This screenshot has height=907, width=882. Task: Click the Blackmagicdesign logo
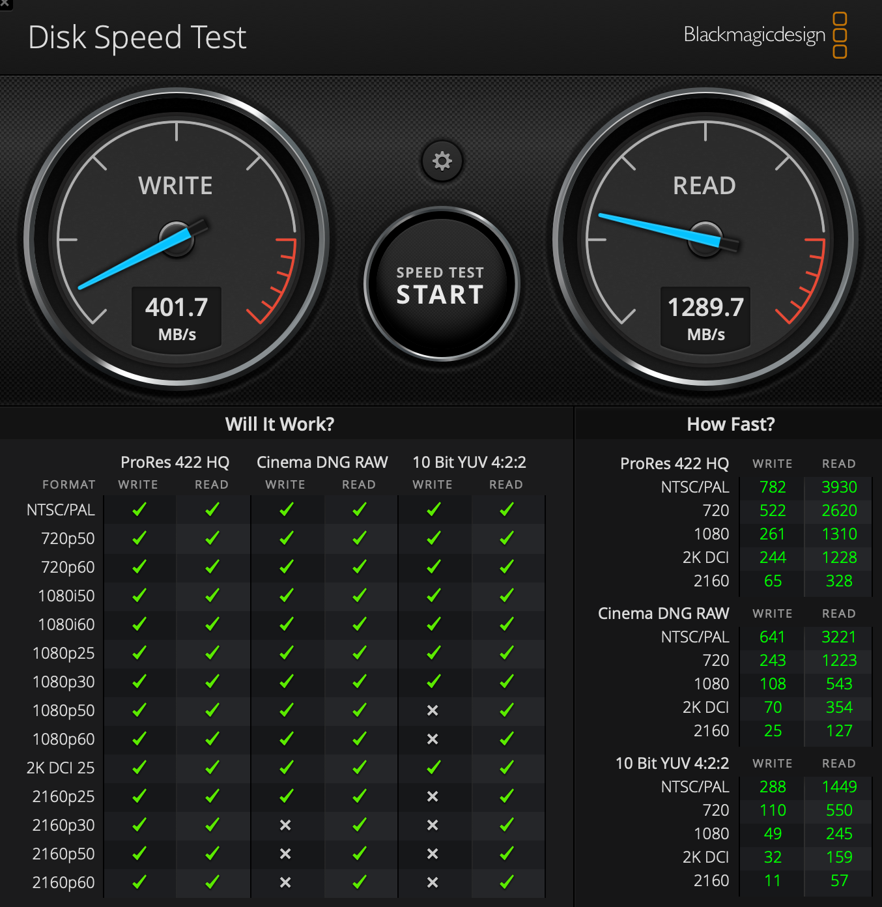click(765, 35)
